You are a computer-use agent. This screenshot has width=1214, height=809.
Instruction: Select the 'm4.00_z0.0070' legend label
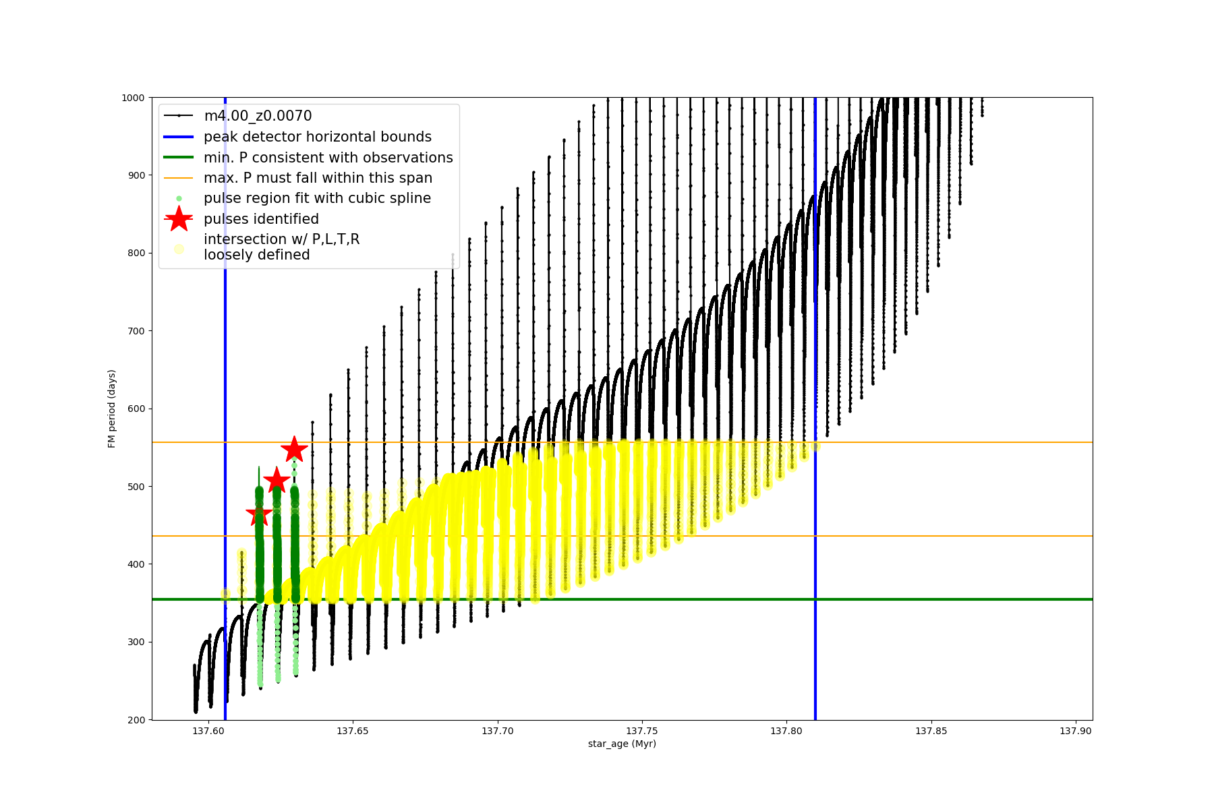pos(258,116)
